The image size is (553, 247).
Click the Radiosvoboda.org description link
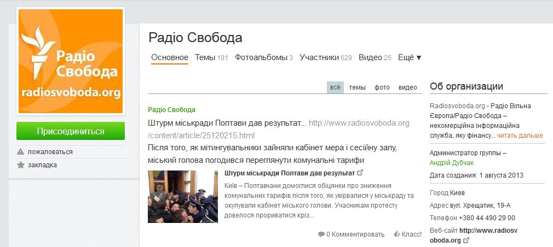[457, 106]
